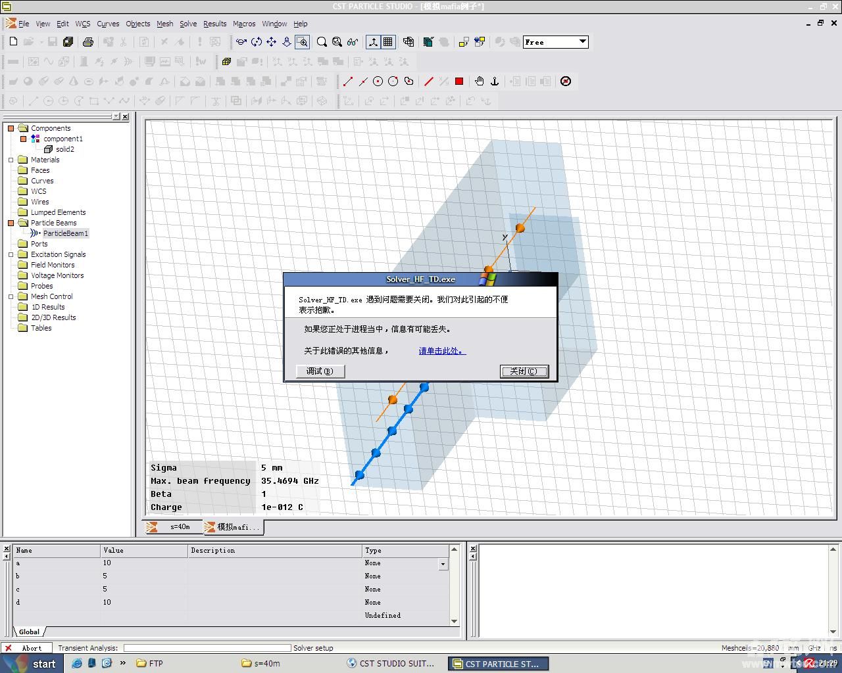Expand the Materials tree folder

11,160
